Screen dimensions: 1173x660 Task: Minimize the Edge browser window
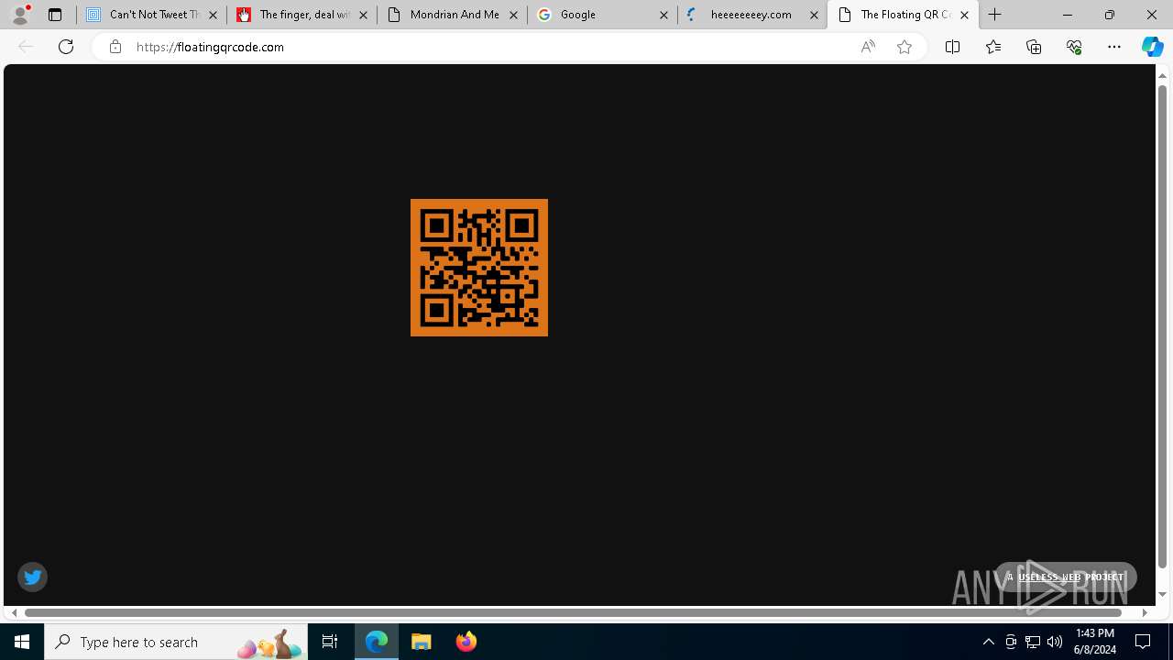point(1068,15)
